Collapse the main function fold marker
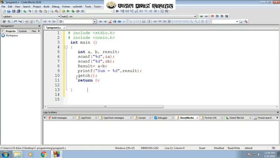Image resolution: width=280 pixels, height=158 pixels. click(x=66, y=47)
